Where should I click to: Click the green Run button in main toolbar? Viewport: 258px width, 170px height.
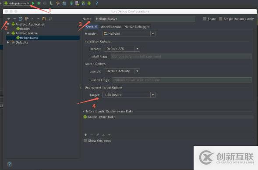(x=33, y=3)
